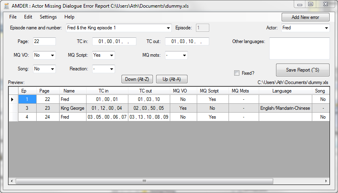Click the AMDER app icon in title bar
Viewport: 338px width, 193px height.
point(6,6)
